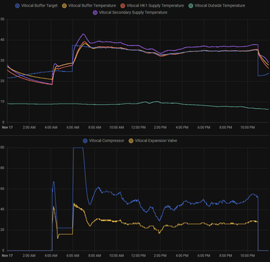This screenshot has width=270, height=262.
Task: Click the Nov 17 label on the temperature chart
Action: tap(7, 128)
